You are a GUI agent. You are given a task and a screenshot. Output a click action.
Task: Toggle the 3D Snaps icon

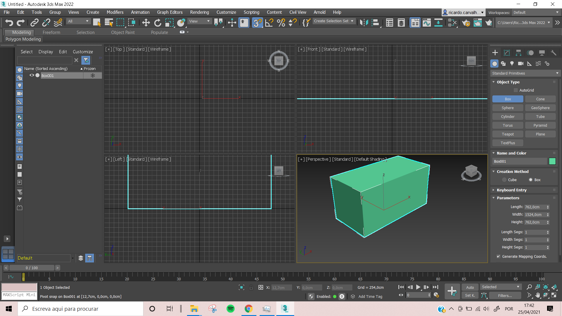point(257,23)
